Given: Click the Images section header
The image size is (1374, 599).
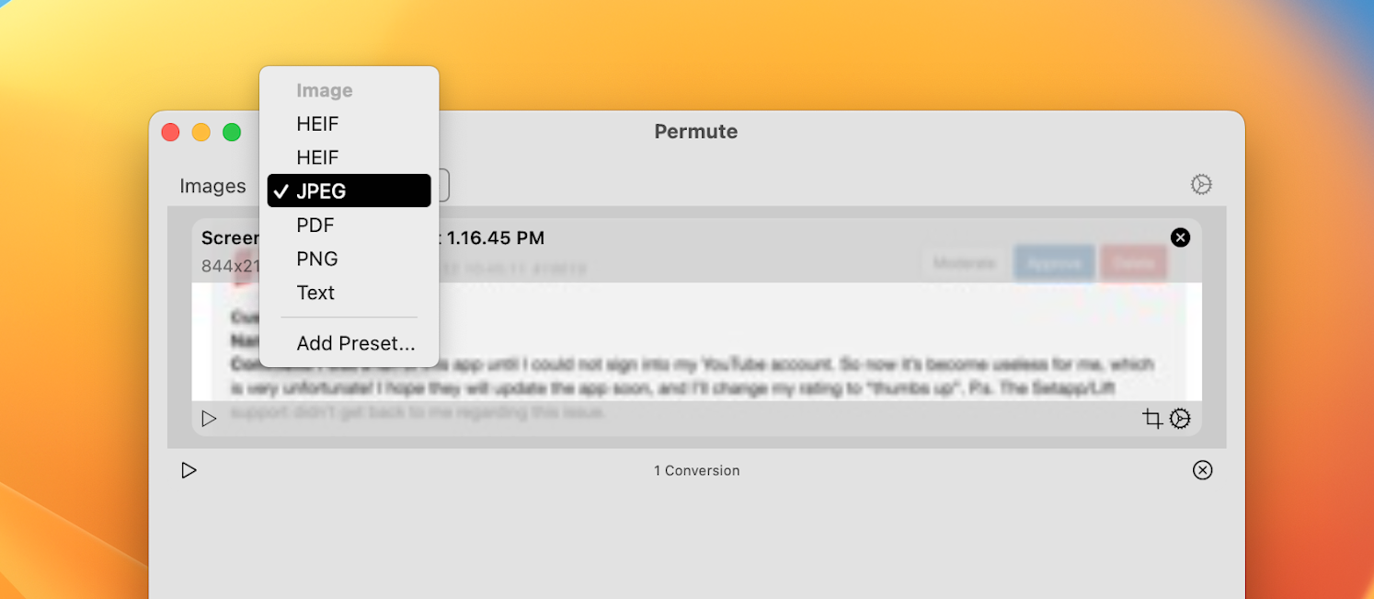Looking at the screenshot, I should 212,186.
